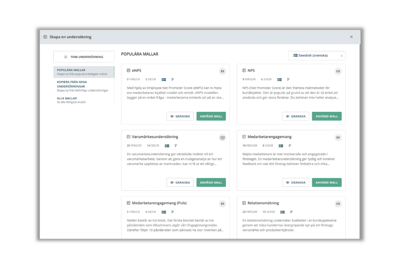401x273 pixels.
Task: Click the Swedish flag on Medarbetarengagemang card
Action: click(281, 145)
